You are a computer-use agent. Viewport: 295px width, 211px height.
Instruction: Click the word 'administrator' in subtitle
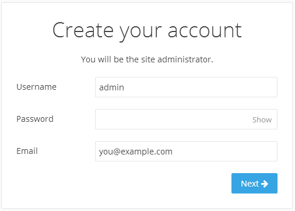coord(185,59)
